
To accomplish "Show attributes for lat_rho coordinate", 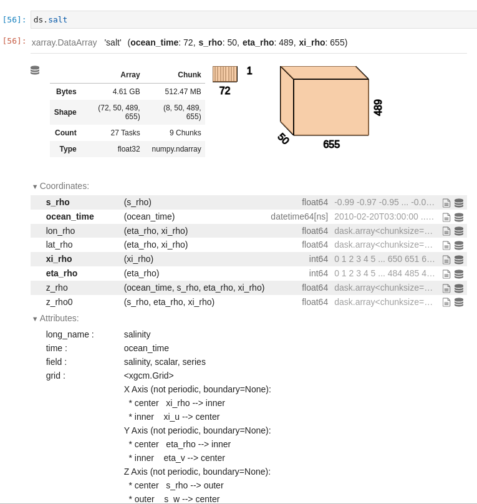I will [x=446, y=246].
